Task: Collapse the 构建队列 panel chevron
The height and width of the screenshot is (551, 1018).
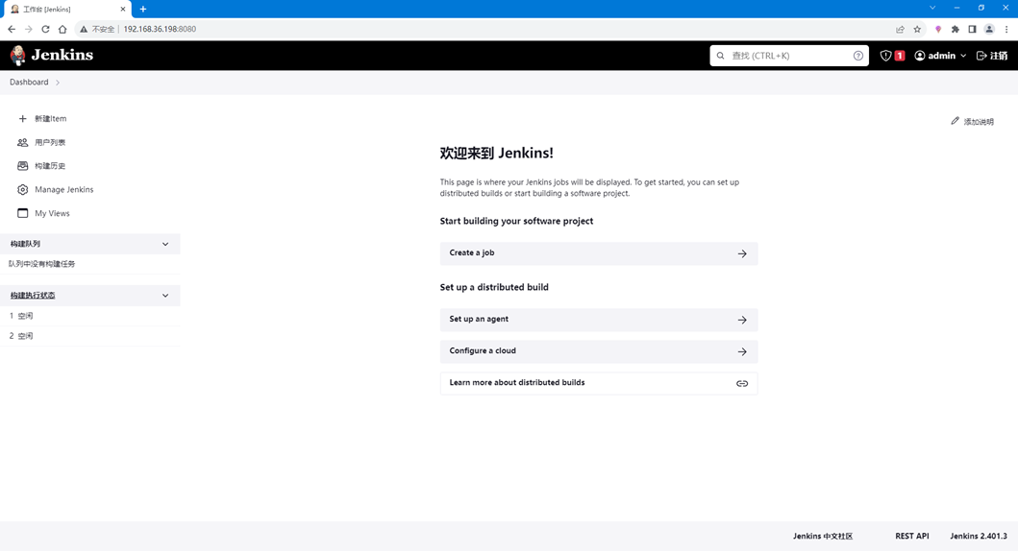Action: 165,245
